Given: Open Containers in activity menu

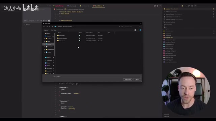Looking at the screenshot, I should pos(168,25).
